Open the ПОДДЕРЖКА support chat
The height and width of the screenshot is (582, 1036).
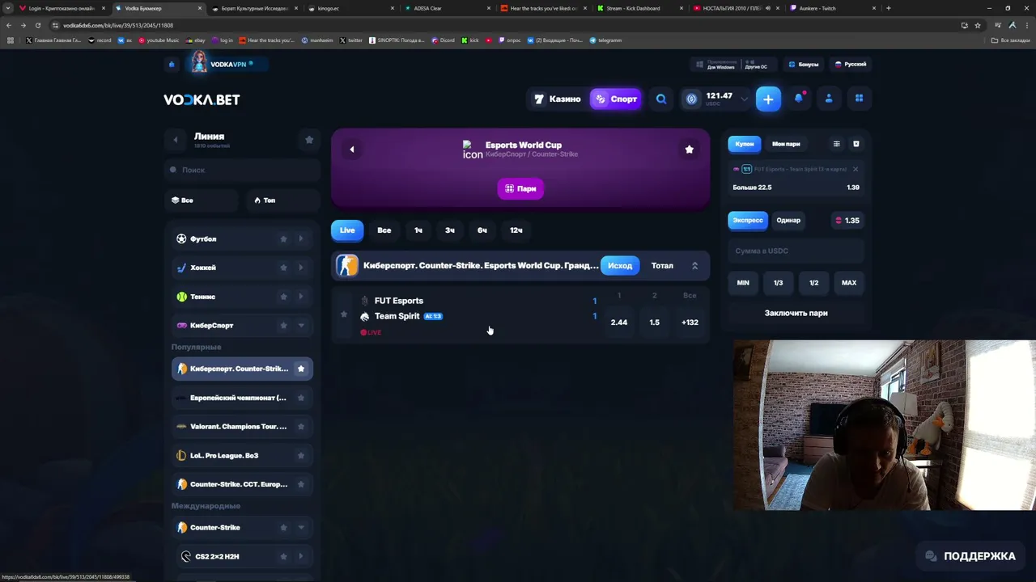click(970, 556)
